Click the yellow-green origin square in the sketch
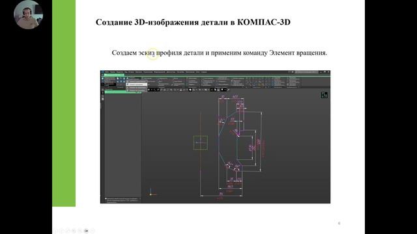 coord(201,143)
